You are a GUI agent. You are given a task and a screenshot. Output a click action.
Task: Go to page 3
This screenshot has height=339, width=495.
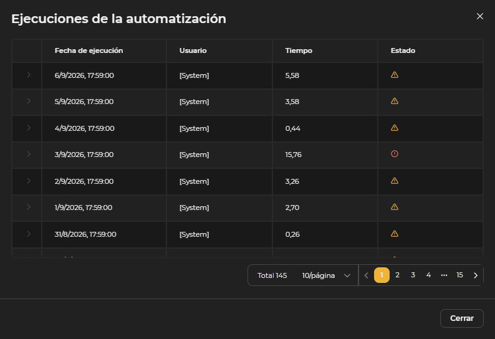[x=413, y=275]
